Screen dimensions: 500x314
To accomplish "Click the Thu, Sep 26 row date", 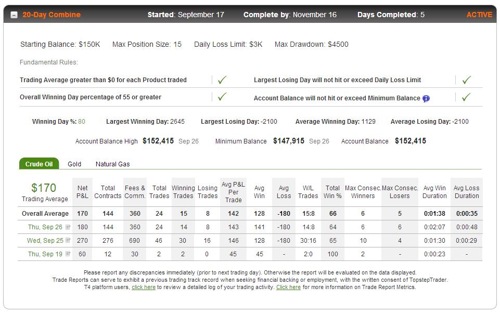I will pos(45,227).
